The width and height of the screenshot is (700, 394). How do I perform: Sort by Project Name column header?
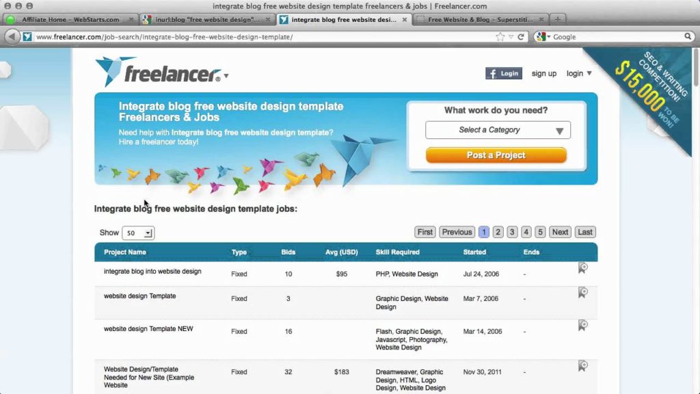[x=125, y=252]
